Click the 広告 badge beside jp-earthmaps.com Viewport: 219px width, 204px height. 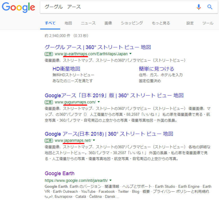(x=49, y=54)
